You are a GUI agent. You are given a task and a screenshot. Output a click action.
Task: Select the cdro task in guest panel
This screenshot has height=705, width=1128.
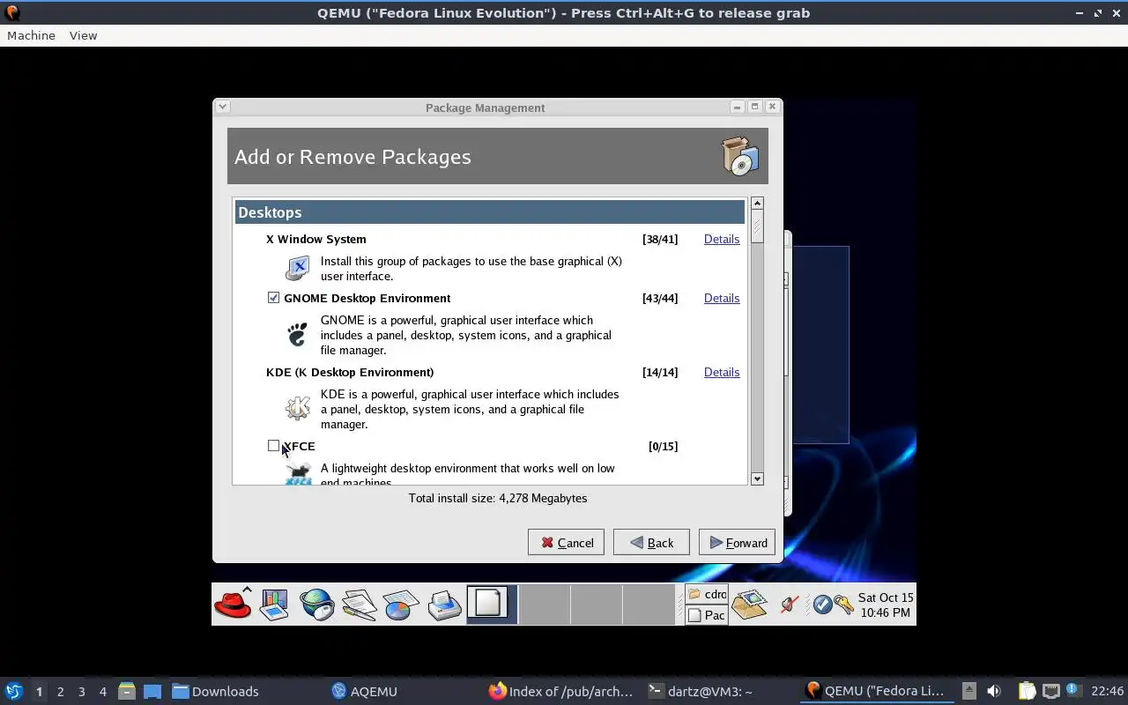tap(707, 594)
